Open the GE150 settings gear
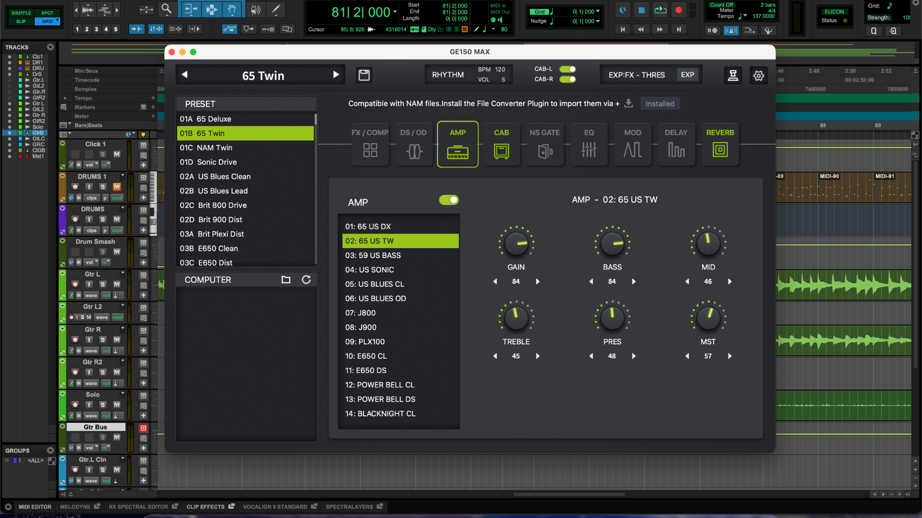 tap(759, 75)
